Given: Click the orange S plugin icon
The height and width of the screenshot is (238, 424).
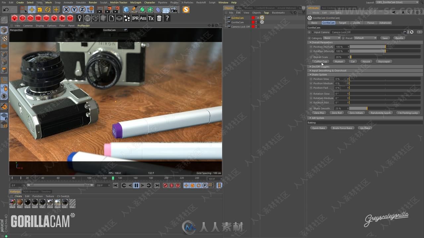Looking at the screenshot, I should (186, 10).
